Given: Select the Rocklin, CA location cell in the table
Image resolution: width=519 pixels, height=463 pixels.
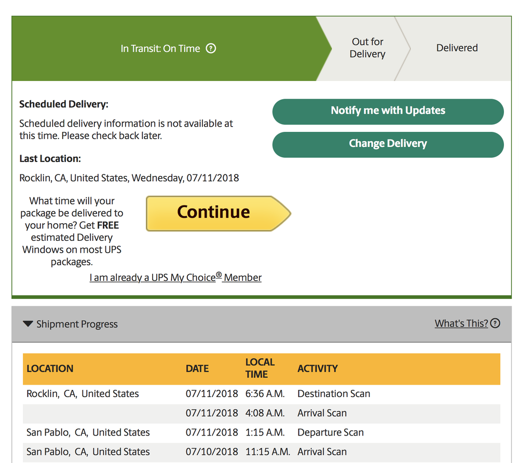Looking at the screenshot, I should pos(83,393).
